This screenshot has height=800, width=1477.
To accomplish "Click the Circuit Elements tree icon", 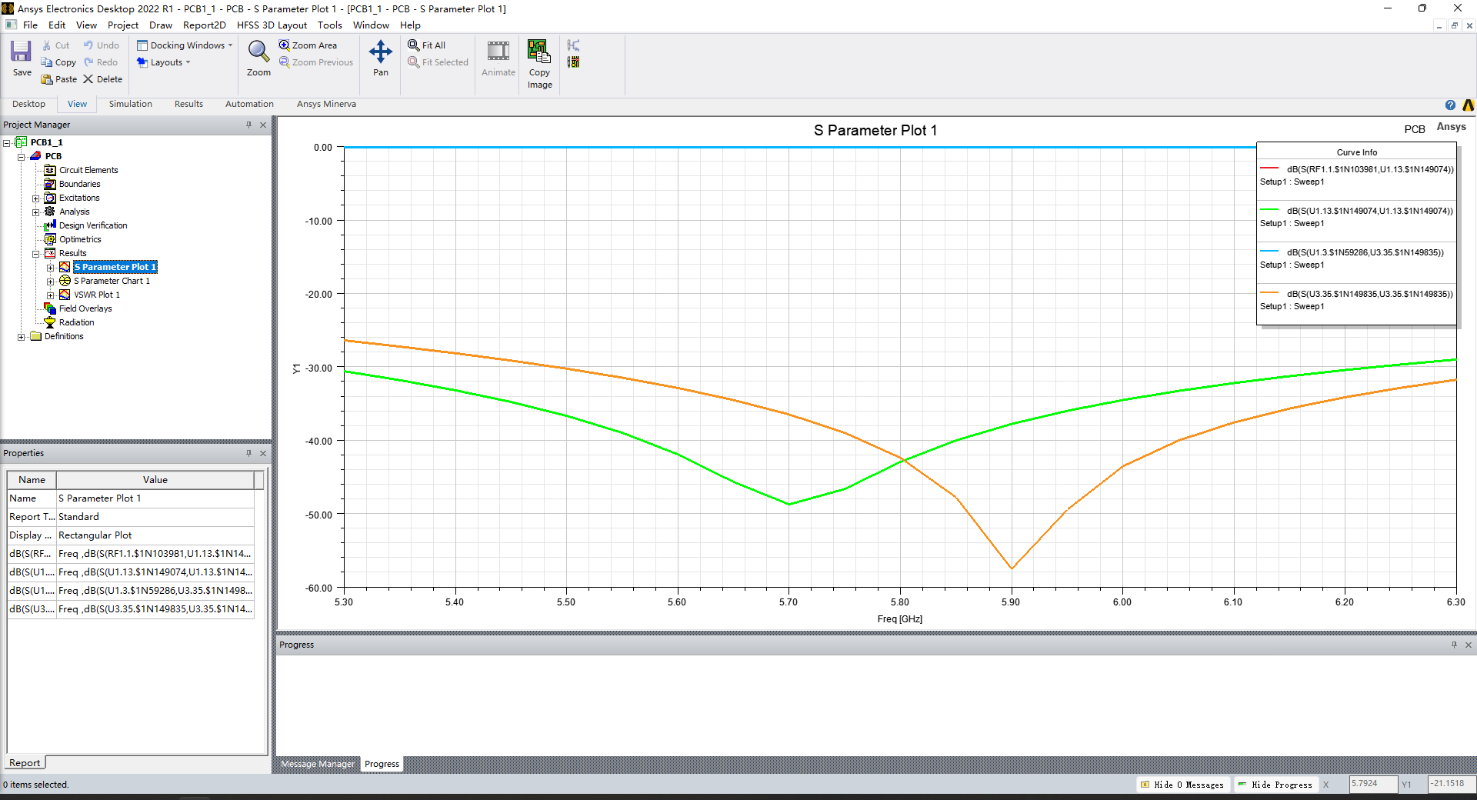I will tap(50, 170).
